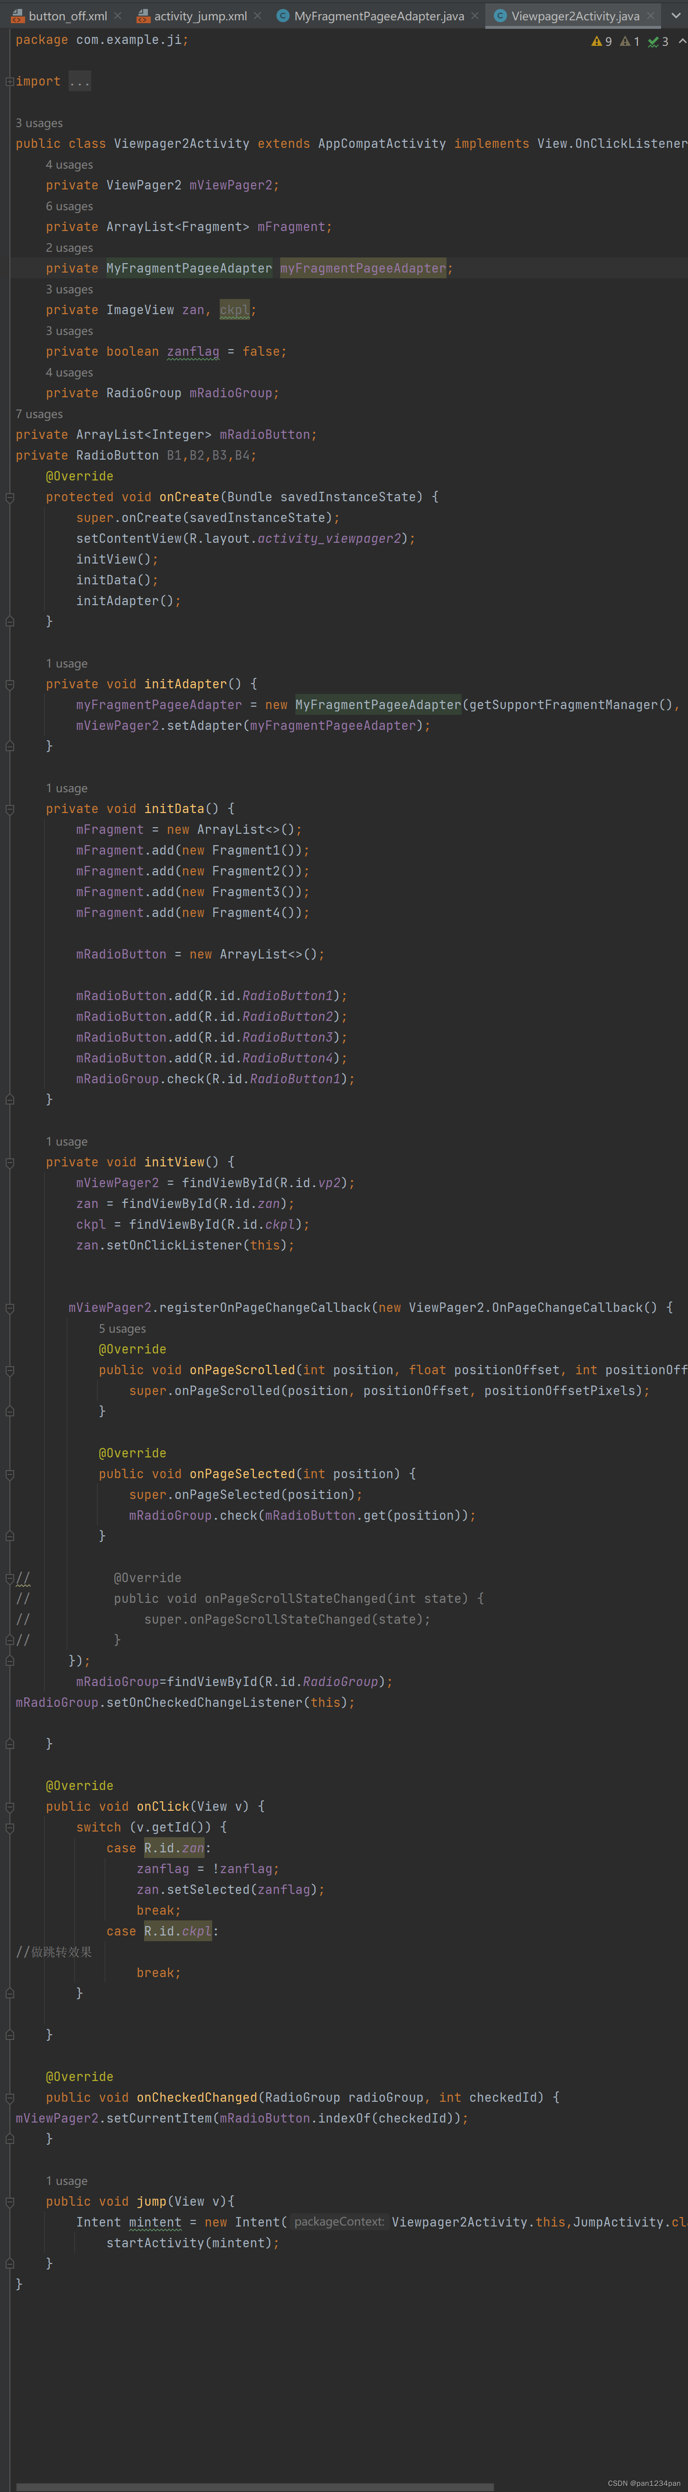Collapse the initData method
Viewport: 688px width, 2492px height.
click(9, 809)
